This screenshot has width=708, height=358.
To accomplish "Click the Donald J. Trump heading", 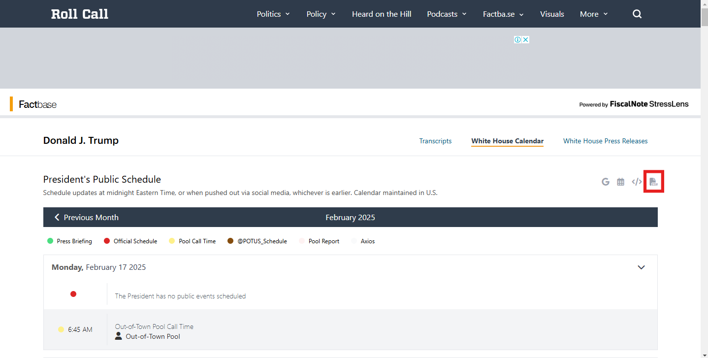I will click(81, 140).
